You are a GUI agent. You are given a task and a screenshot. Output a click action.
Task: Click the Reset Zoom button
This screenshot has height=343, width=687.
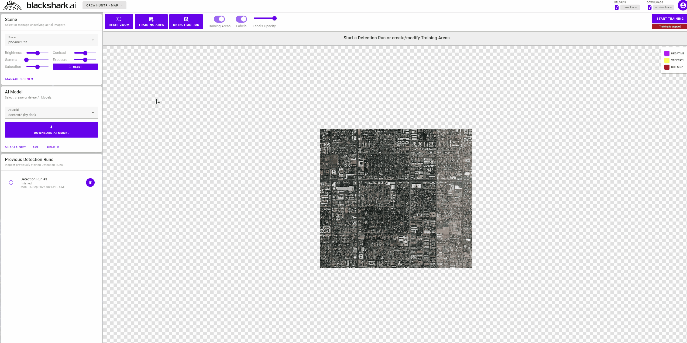pyautogui.click(x=119, y=22)
